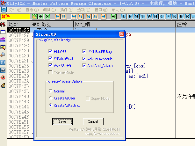Click the window-shaped sidebar icon
The width and height of the screenshot is (195, 146).
click(x=3, y=32)
